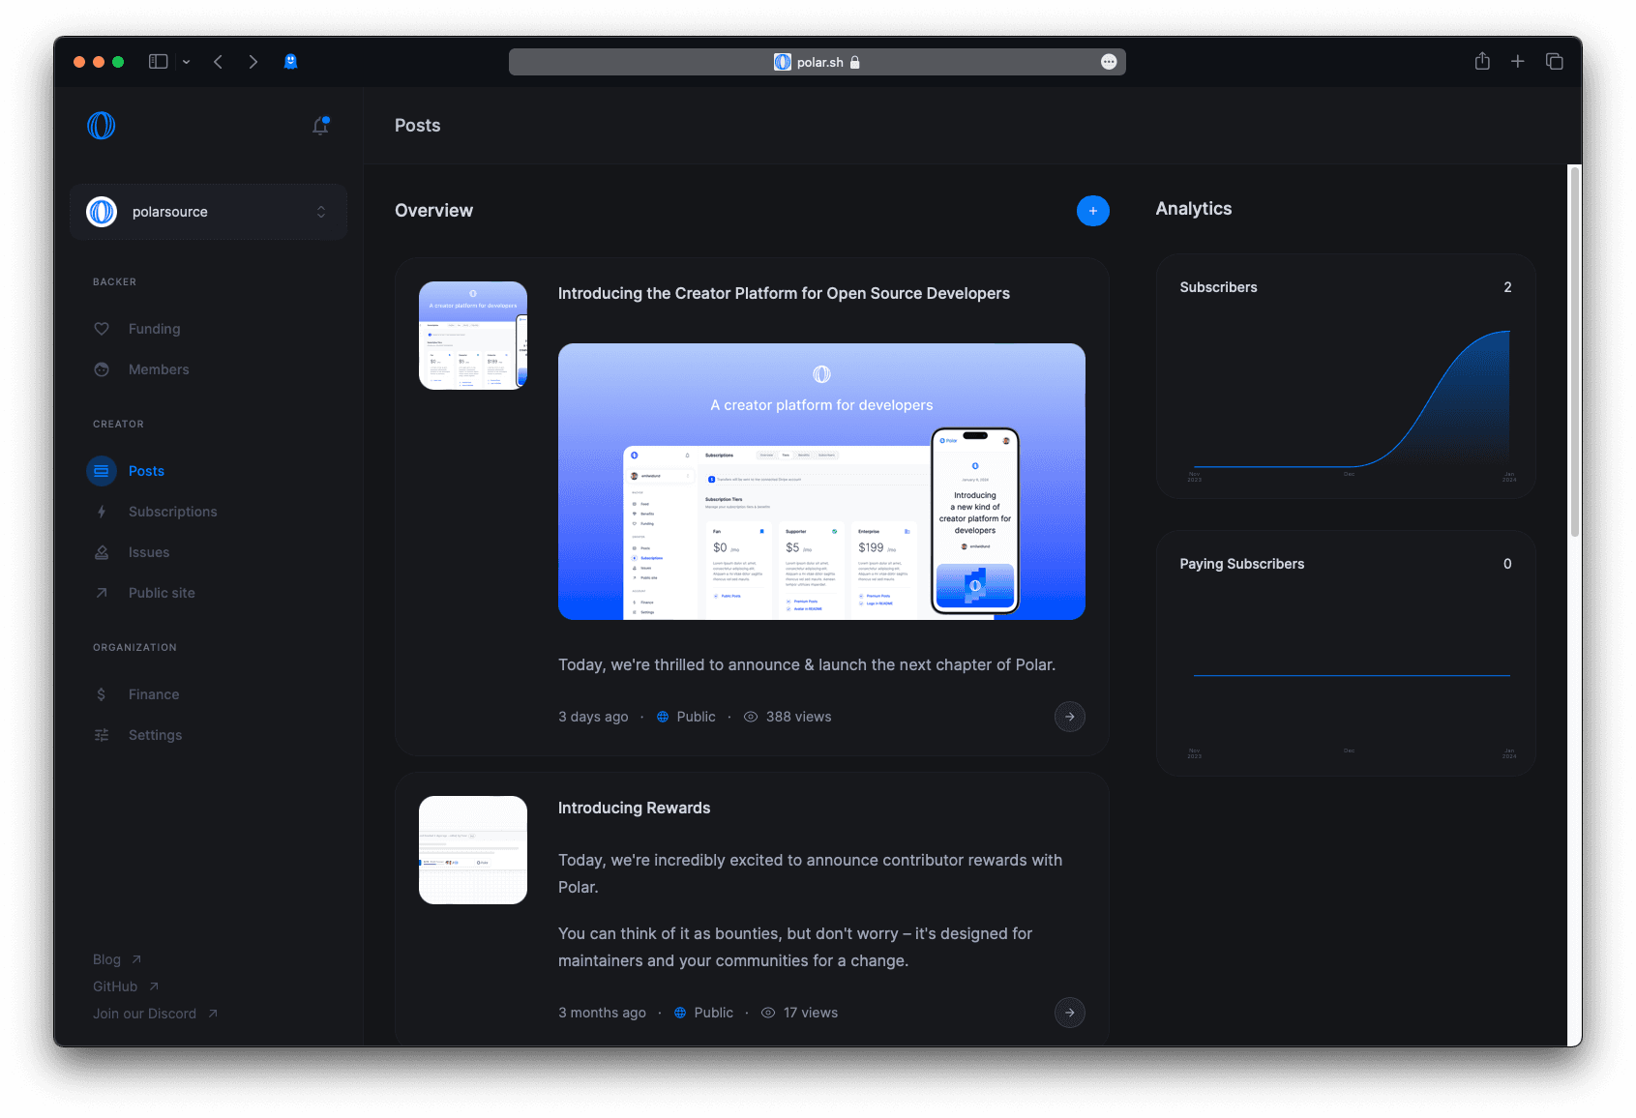Create a new post with plus button
1636x1118 pixels.
1093,211
